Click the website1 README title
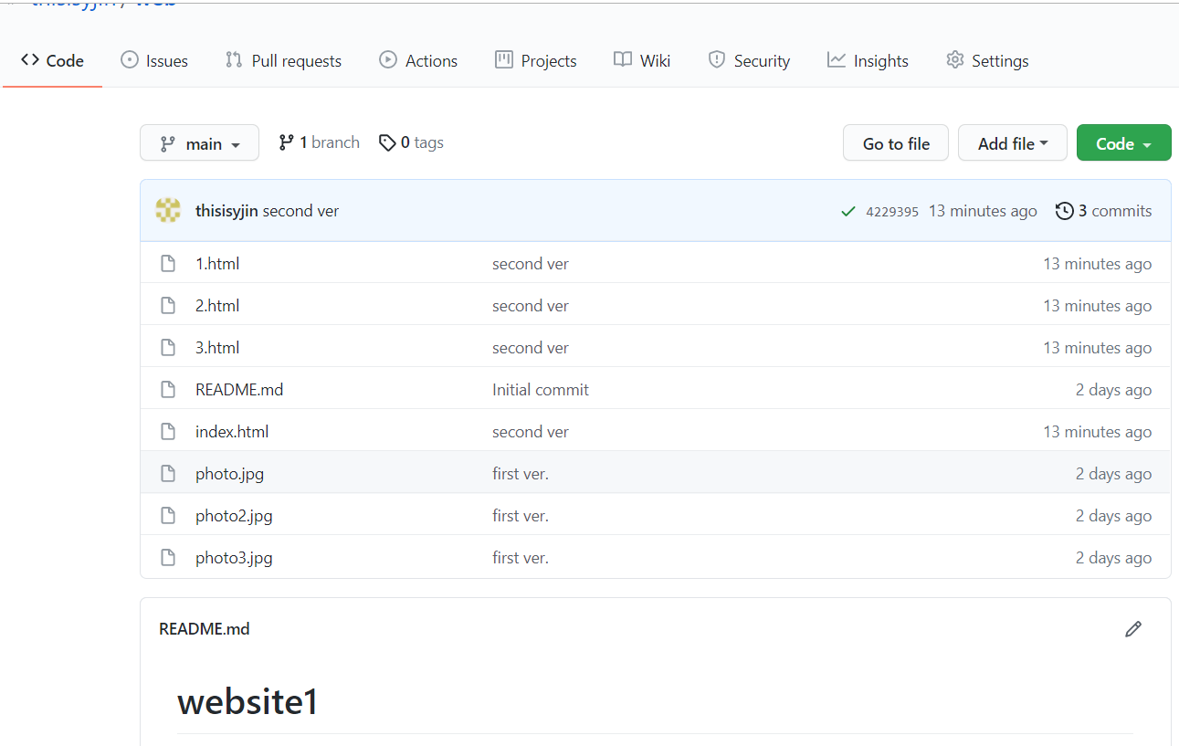1179x746 pixels. coord(248,702)
